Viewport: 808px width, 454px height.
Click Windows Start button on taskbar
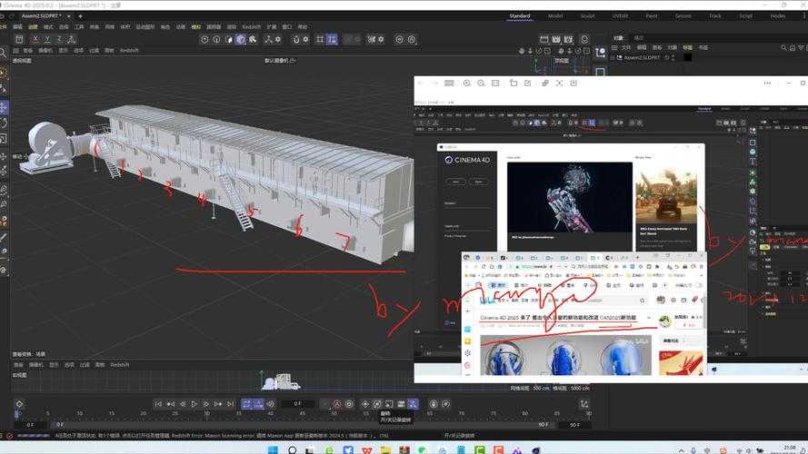(273, 449)
